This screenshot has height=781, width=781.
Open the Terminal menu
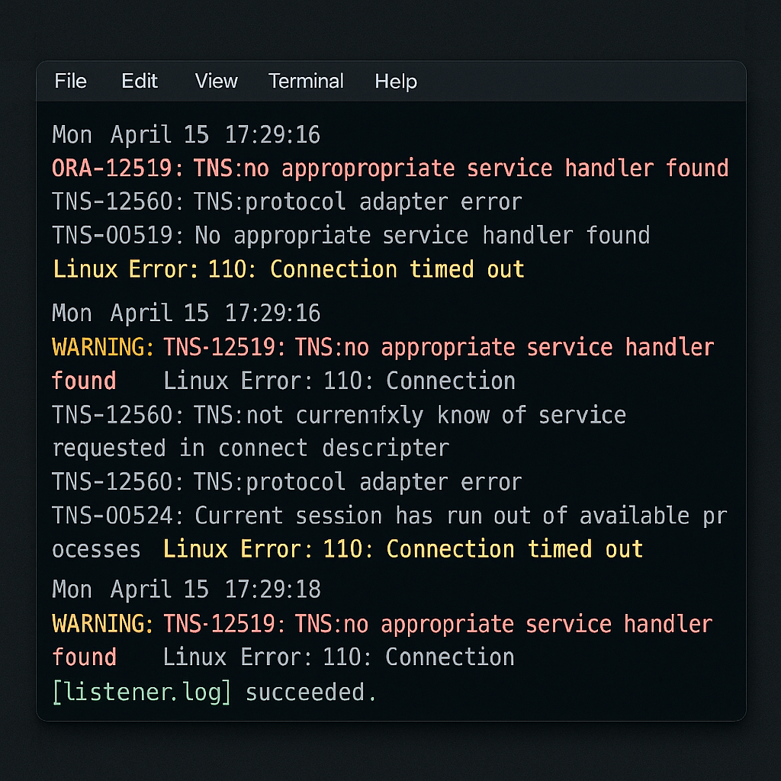point(306,82)
